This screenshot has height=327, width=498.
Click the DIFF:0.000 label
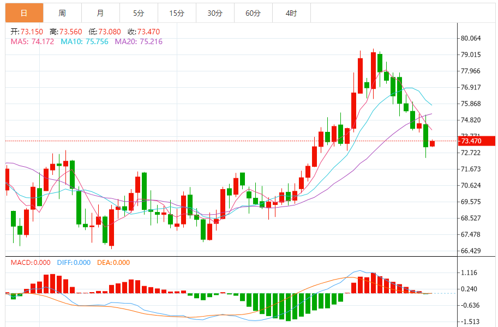pyautogui.click(x=74, y=263)
